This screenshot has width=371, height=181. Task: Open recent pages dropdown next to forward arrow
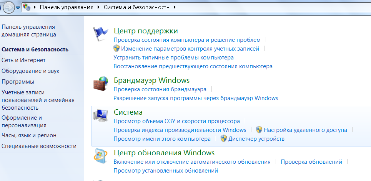point(18,8)
